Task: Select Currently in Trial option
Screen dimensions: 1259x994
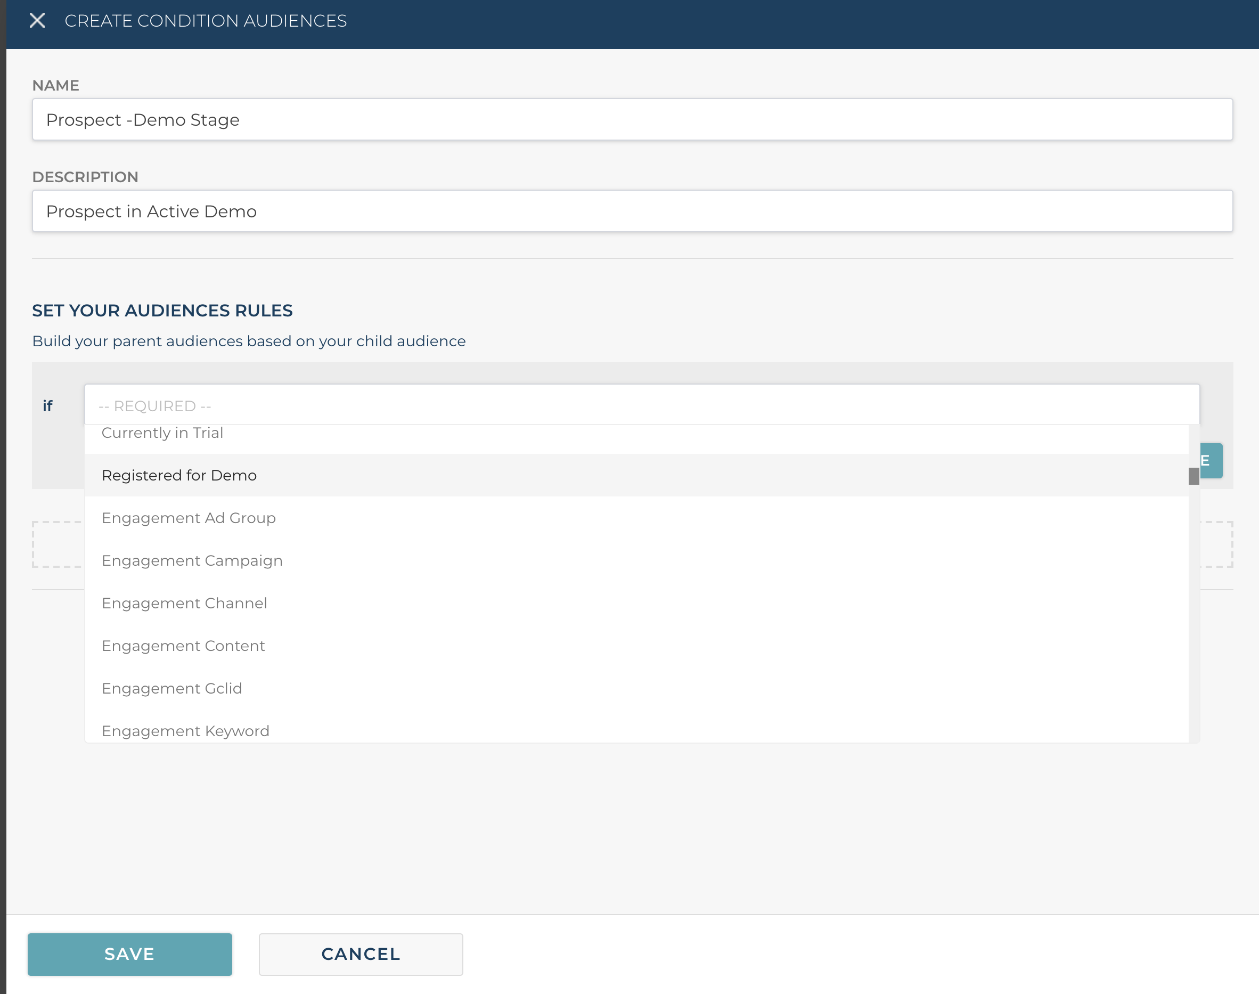Action: (x=163, y=434)
